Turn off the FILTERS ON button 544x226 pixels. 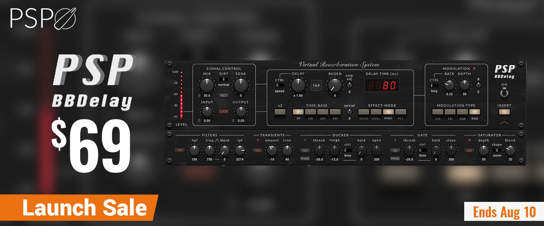pos(180,150)
